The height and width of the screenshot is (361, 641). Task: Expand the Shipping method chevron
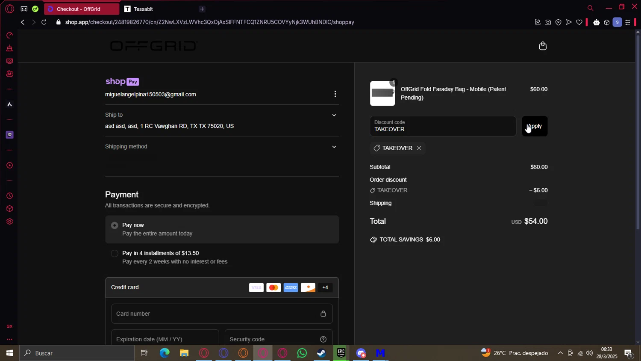point(334,147)
